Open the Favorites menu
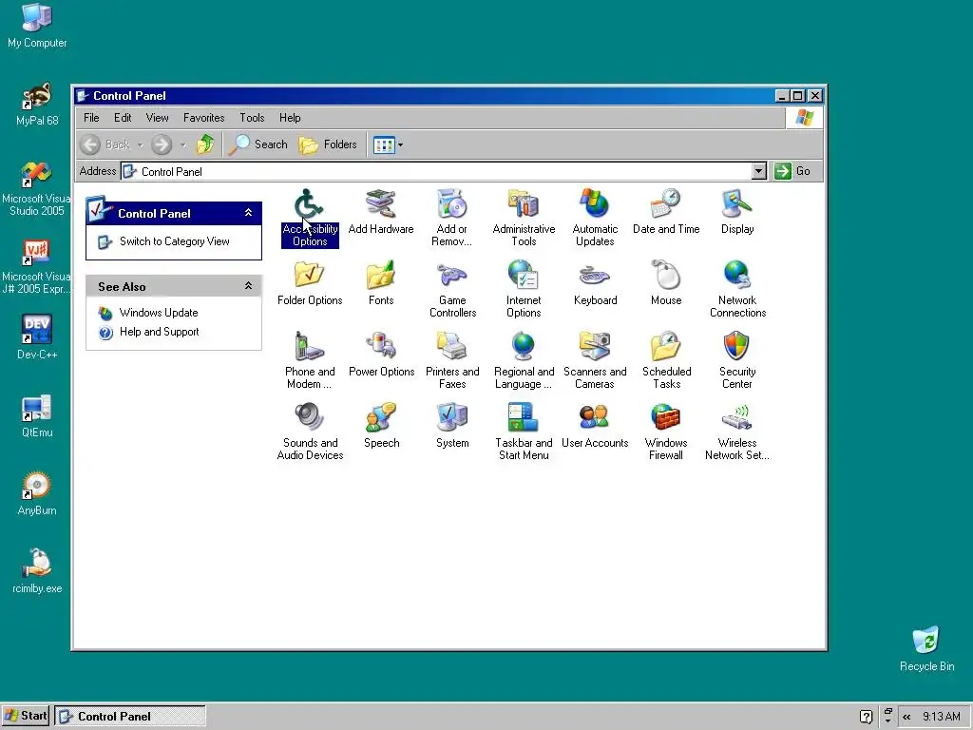The image size is (973, 730). pyautogui.click(x=203, y=117)
